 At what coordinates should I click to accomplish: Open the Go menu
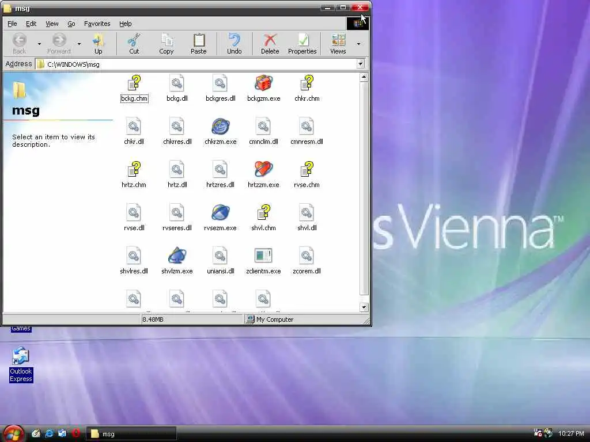[71, 24]
